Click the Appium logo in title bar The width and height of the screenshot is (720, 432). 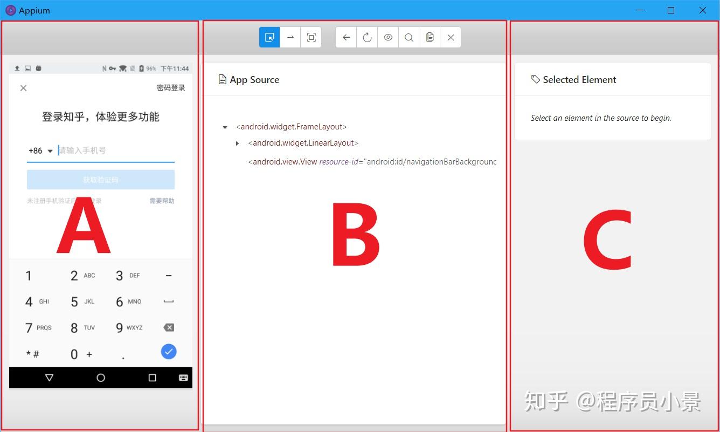10,10
